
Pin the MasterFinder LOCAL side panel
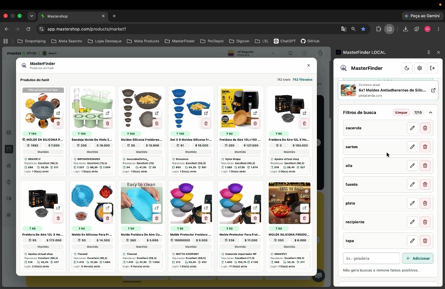(x=429, y=52)
